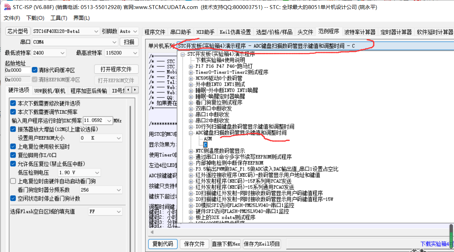Toggle 本次下载需要修改硬件选项 checkbox
The width and height of the screenshot is (454, 252).
coord(13,103)
